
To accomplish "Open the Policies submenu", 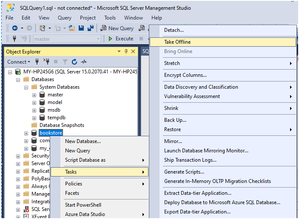I will pos(100,184).
